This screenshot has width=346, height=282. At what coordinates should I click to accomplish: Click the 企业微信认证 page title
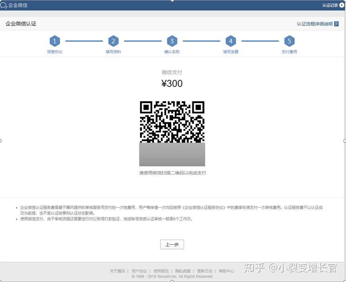click(x=20, y=23)
